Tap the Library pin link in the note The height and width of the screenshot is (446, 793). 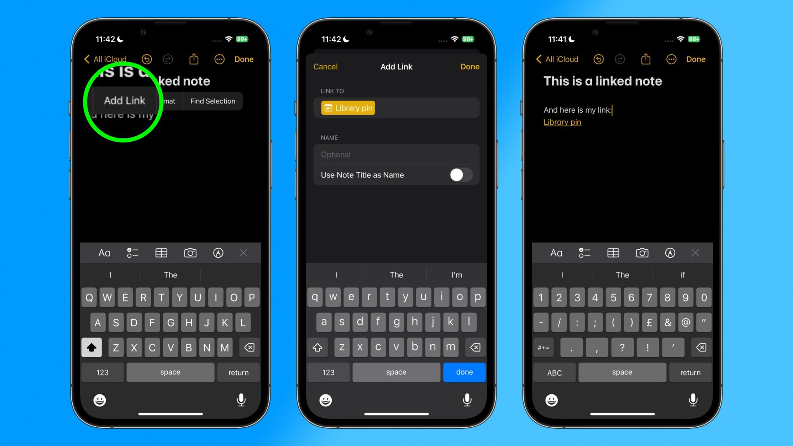point(562,121)
